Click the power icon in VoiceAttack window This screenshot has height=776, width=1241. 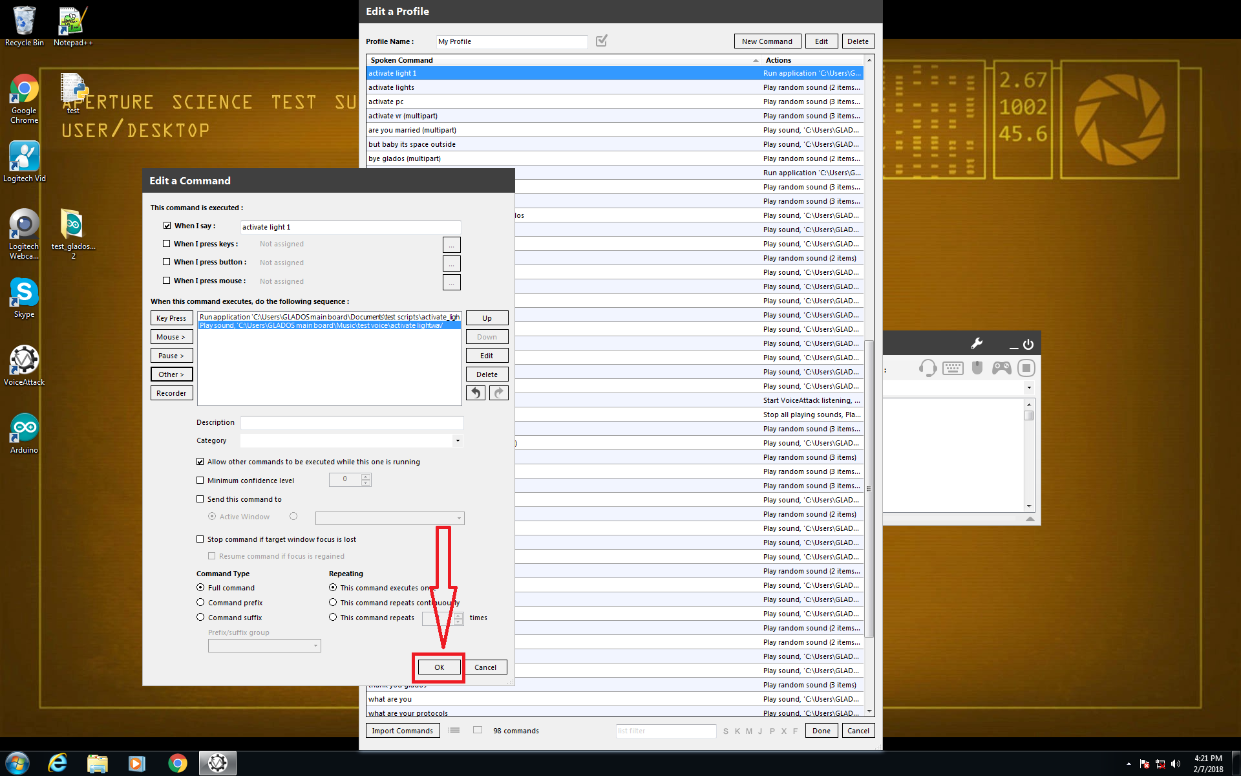coord(1028,345)
